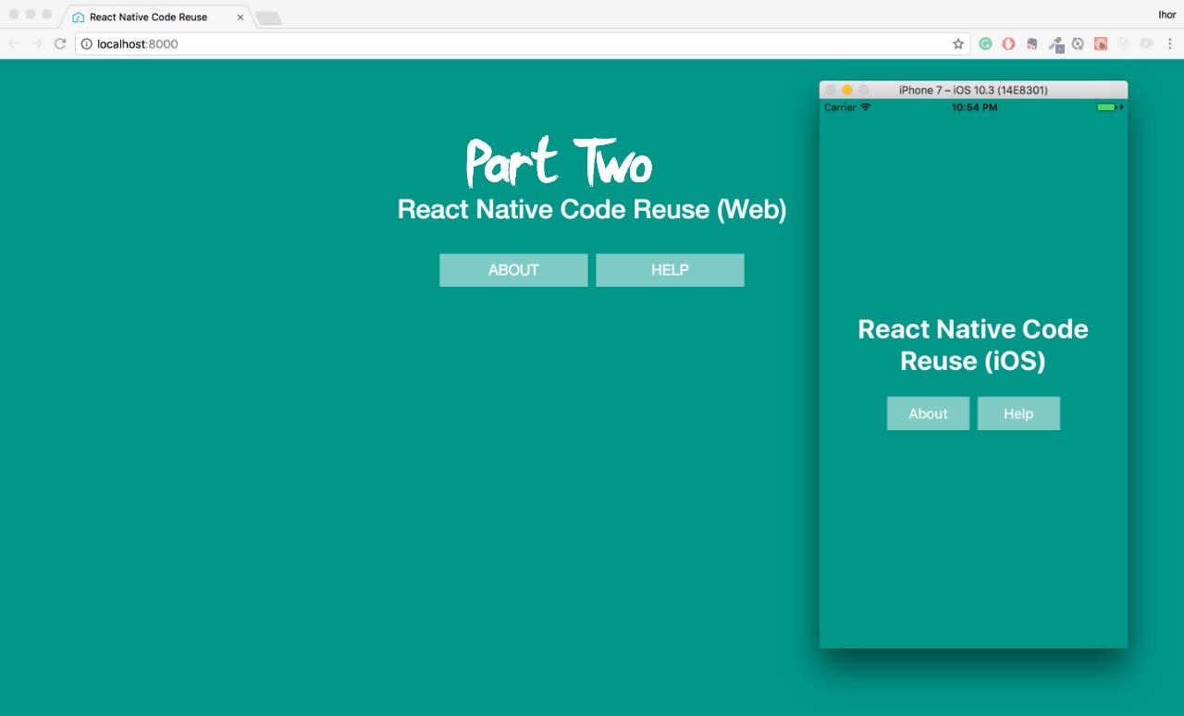Image resolution: width=1184 pixels, height=716 pixels.
Task: Open the Evernote elephant extension
Action: point(1031,43)
